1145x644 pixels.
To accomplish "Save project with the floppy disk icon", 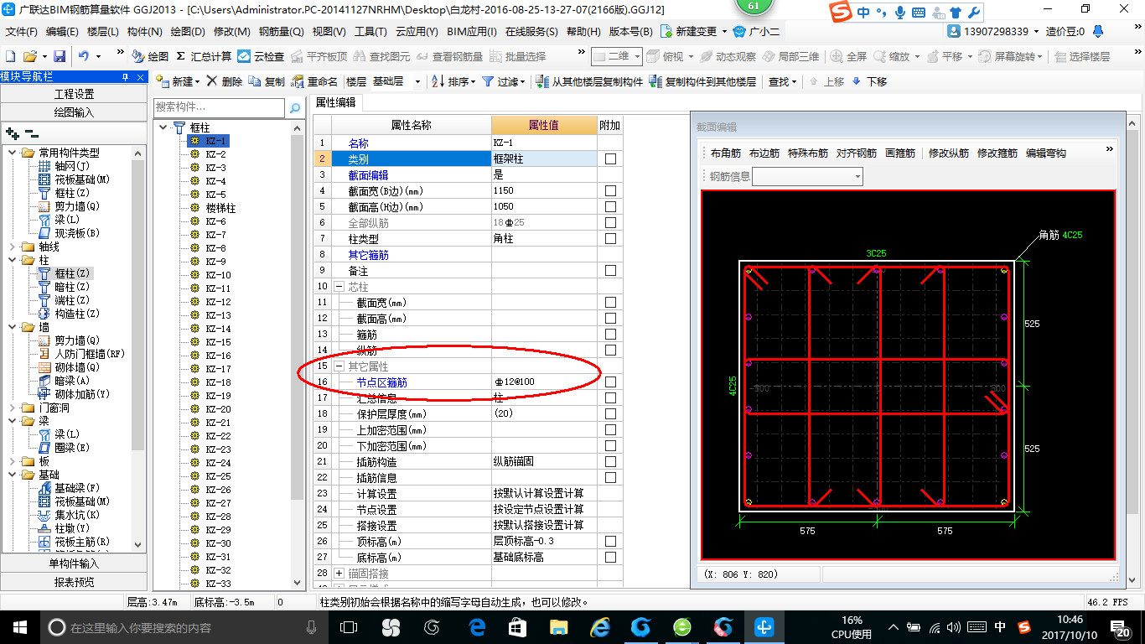I will point(60,56).
